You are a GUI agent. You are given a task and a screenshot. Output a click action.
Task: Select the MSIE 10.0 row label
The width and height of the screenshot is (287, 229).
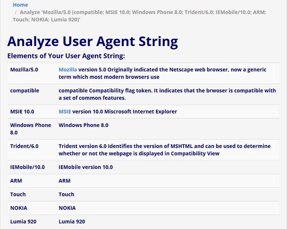[22, 112]
